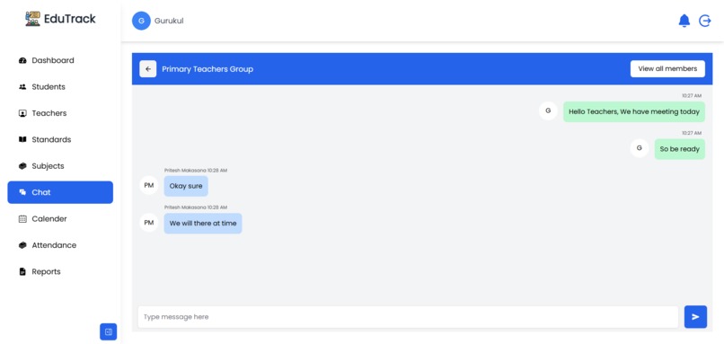Click the So be ready bubble
This screenshot has width=724, height=344.
click(x=680, y=149)
